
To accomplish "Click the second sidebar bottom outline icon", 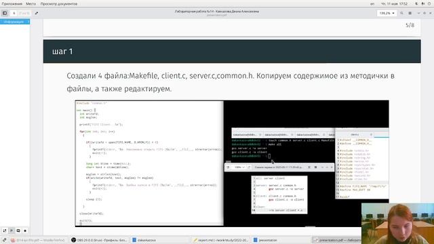I will 12,230.
